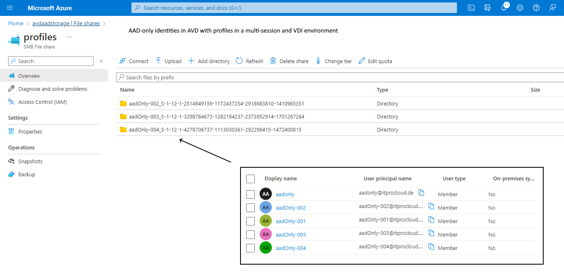Screen dimensions: 564x276
Task: Open the notifications bell
Action: 504,8
